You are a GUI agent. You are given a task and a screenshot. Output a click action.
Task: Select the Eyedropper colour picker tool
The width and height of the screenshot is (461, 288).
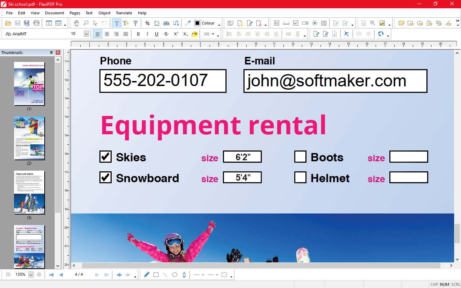tap(188, 23)
